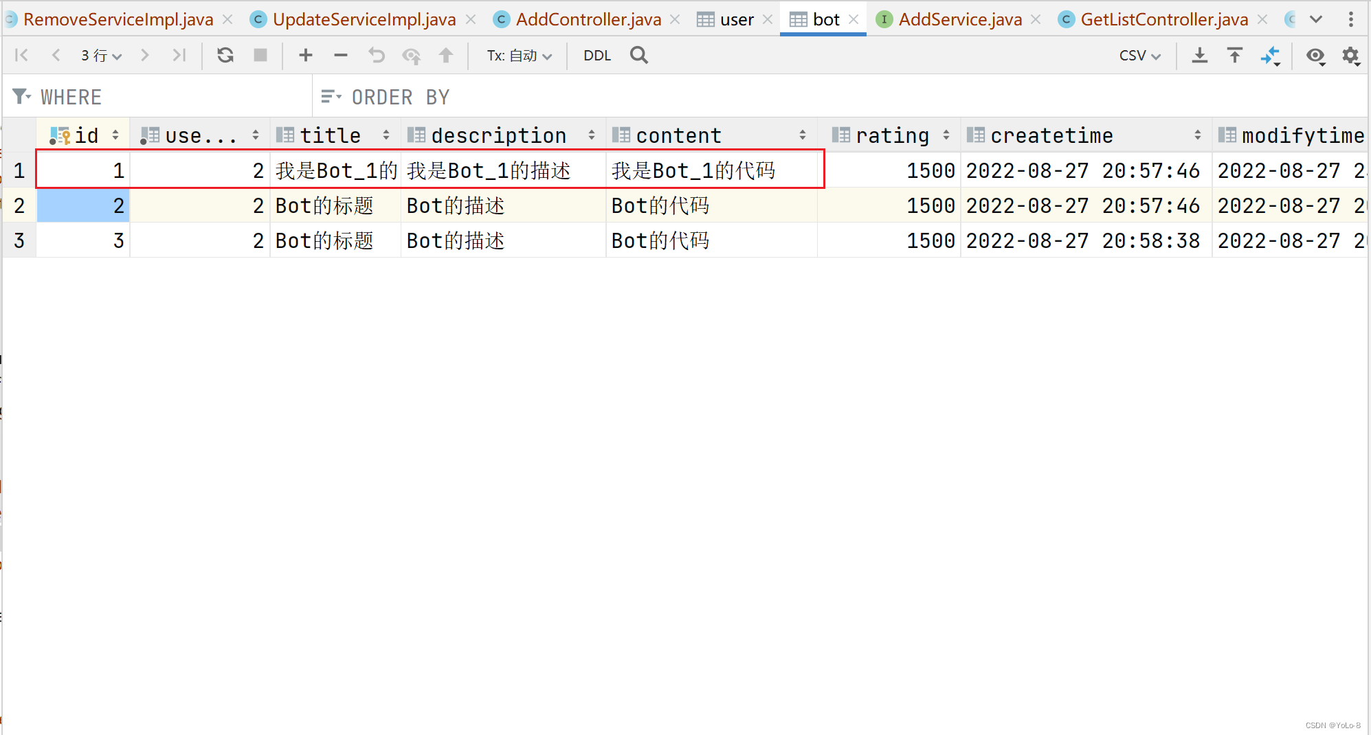
Task: Select cell '我是Bot_1的描述'
Action: click(x=503, y=170)
